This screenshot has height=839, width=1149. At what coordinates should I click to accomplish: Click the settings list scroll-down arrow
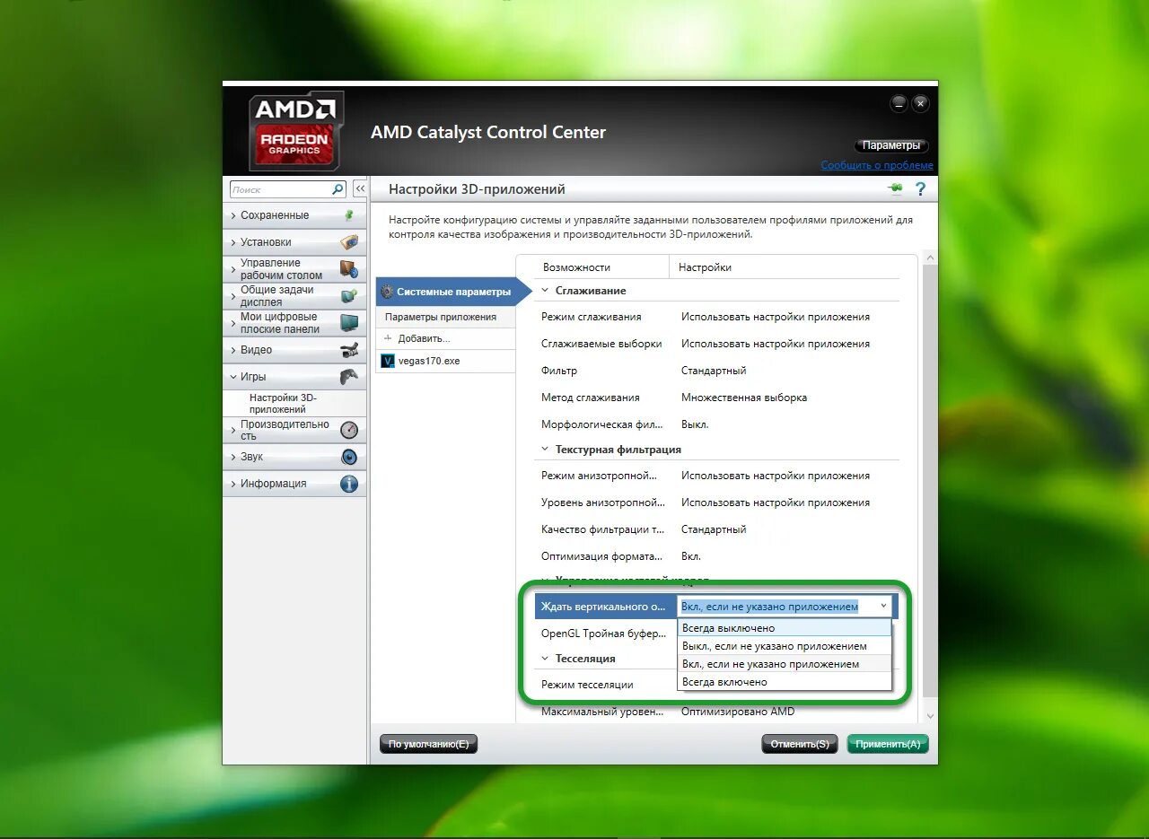pyautogui.click(x=929, y=715)
